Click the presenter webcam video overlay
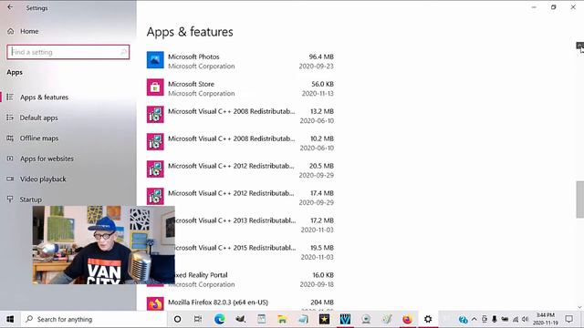The height and width of the screenshot is (328, 584). 103,245
